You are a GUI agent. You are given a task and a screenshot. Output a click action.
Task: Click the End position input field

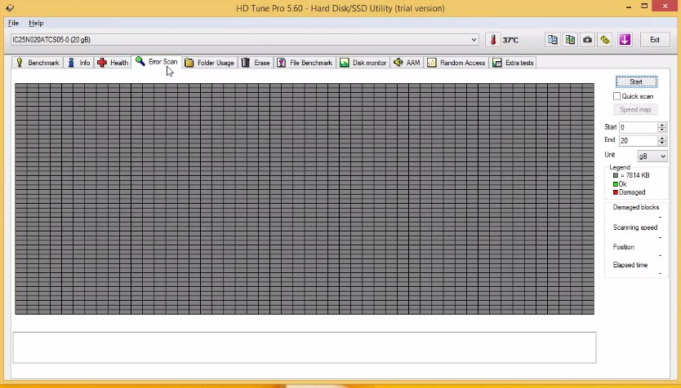click(x=639, y=140)
